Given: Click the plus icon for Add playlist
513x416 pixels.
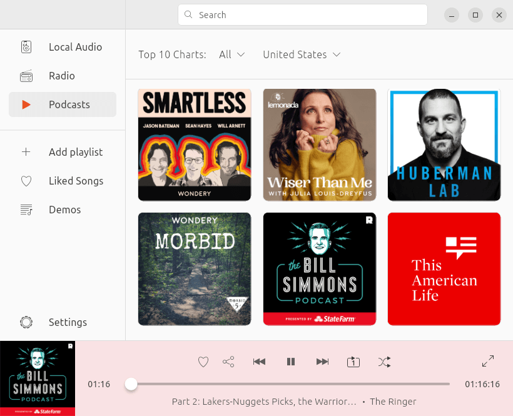Looking at the screenshot, I should (x=26, y=152).
